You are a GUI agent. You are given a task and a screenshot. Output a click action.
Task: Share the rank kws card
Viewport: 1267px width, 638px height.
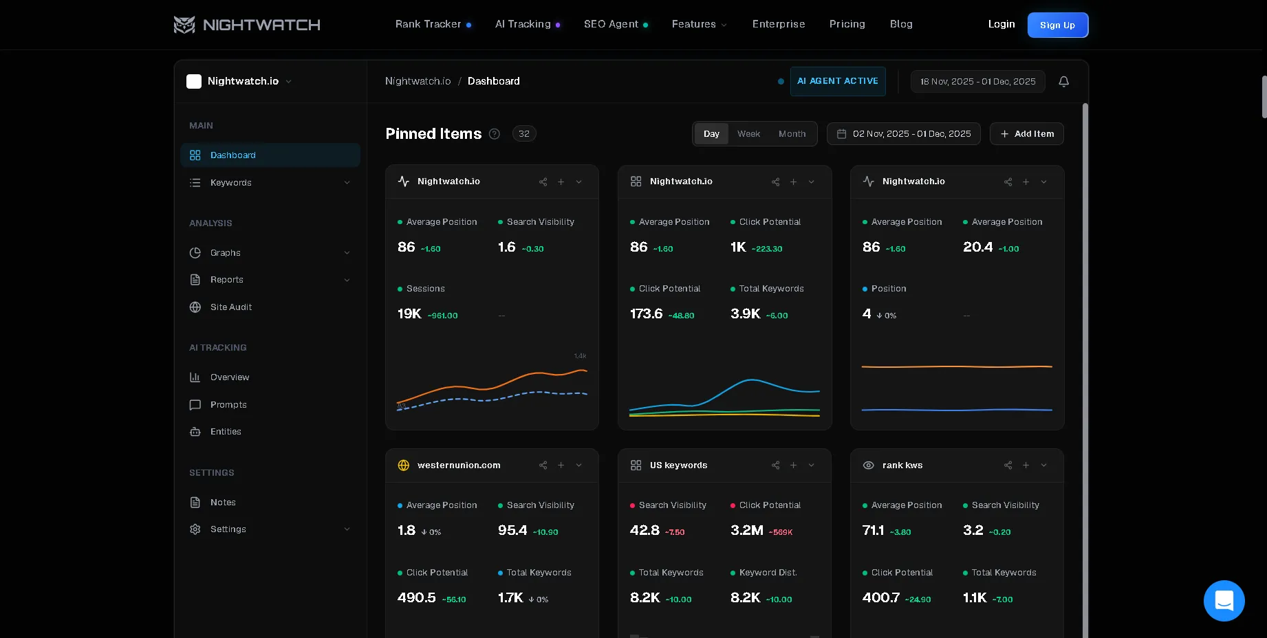tap(1008, 465)
